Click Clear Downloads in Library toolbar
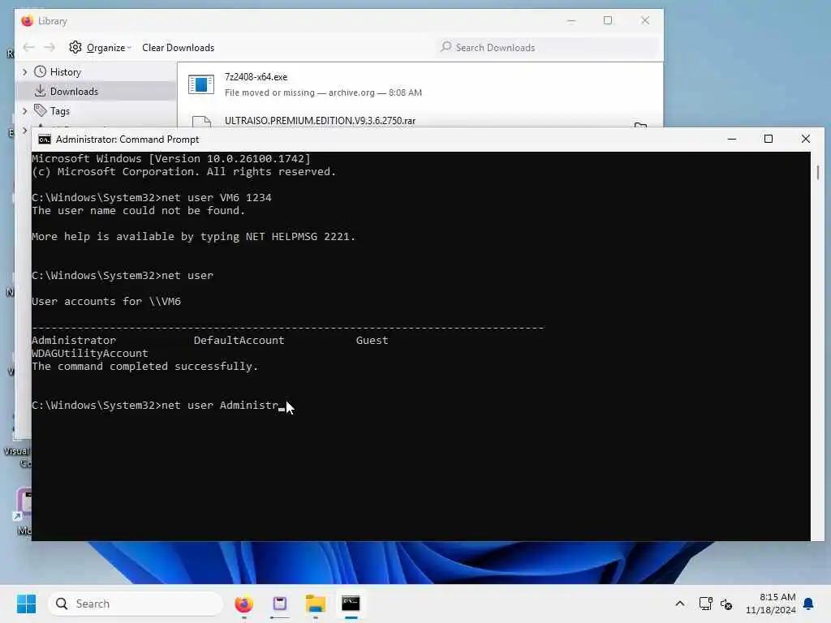 pos(178,48)
